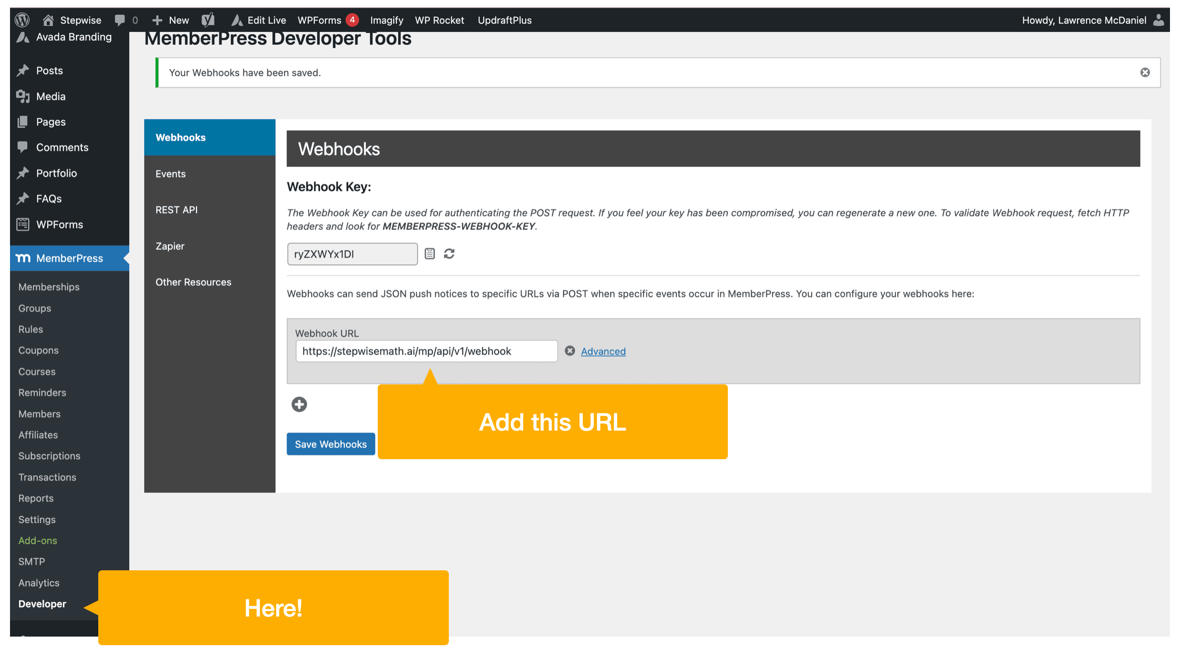Open the Comments screen
Screen dimensions: 1180x659
click(x=62, y=147)
